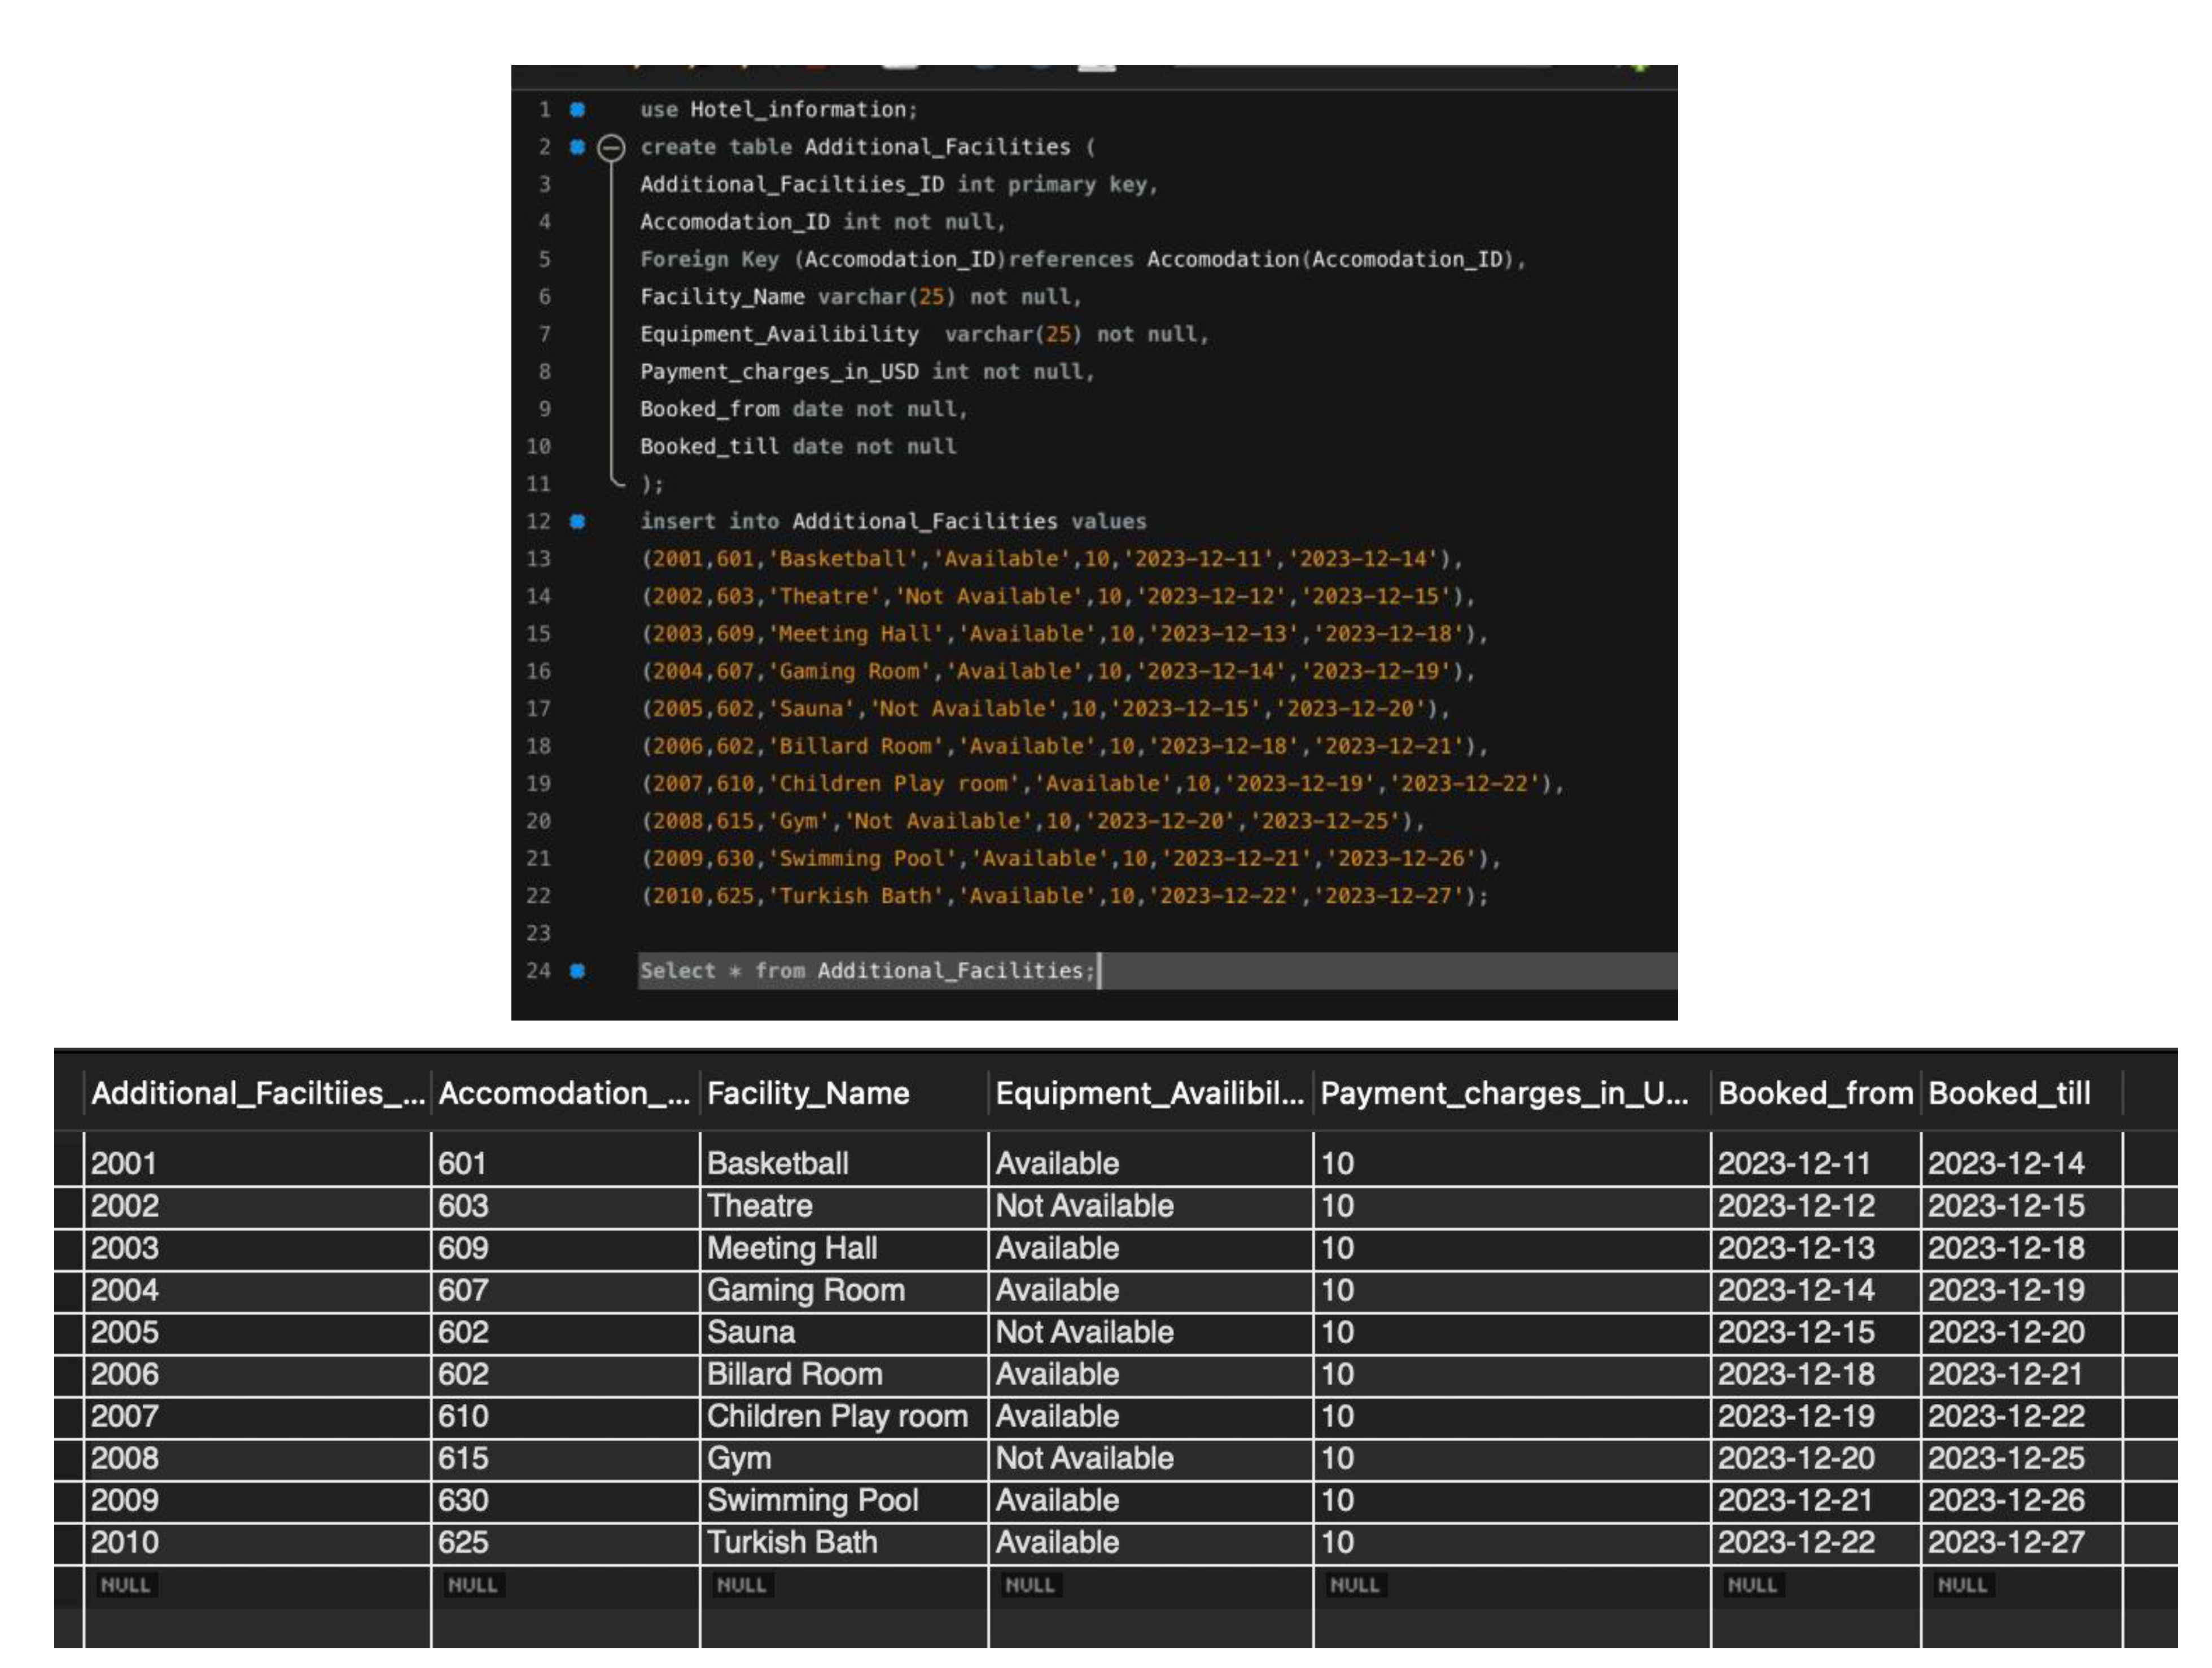Click line number 23 in the gutter
Image resolution: width=2212 pixels, height=1668 pixels.
(538, 933)
